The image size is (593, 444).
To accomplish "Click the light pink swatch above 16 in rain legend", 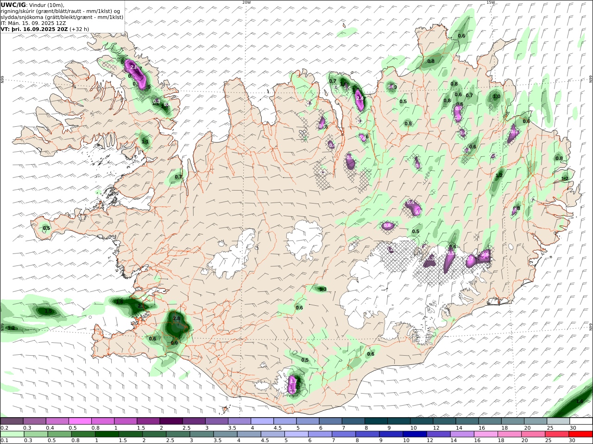I will pos(486,434).
